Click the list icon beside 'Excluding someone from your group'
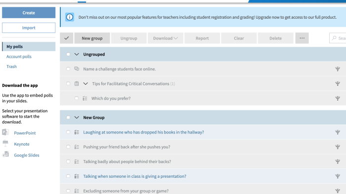The height and width of the screenshot is (194, 346). [x=77, y=191]
